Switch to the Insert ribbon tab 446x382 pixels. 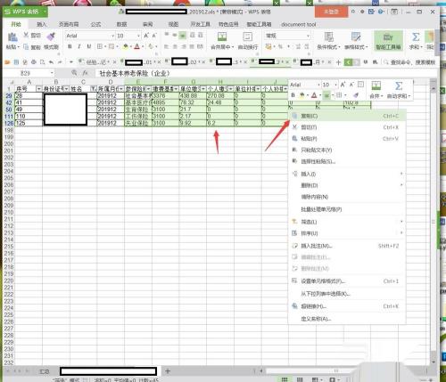coord(41,24)
